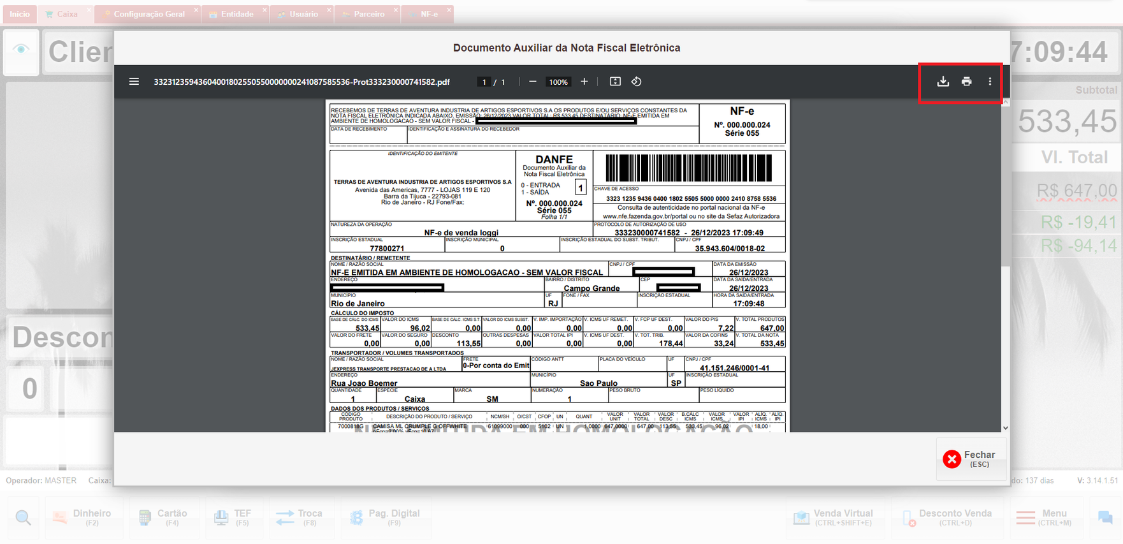Click the PDF page number field
This screenshot has height=544, width=1123.
click(x=484, y=82)
